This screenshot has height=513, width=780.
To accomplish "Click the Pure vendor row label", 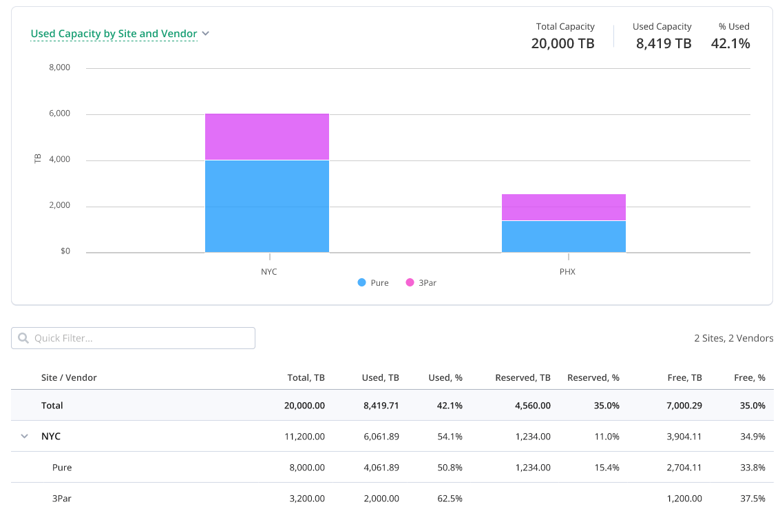I will [x=62, y=468].
